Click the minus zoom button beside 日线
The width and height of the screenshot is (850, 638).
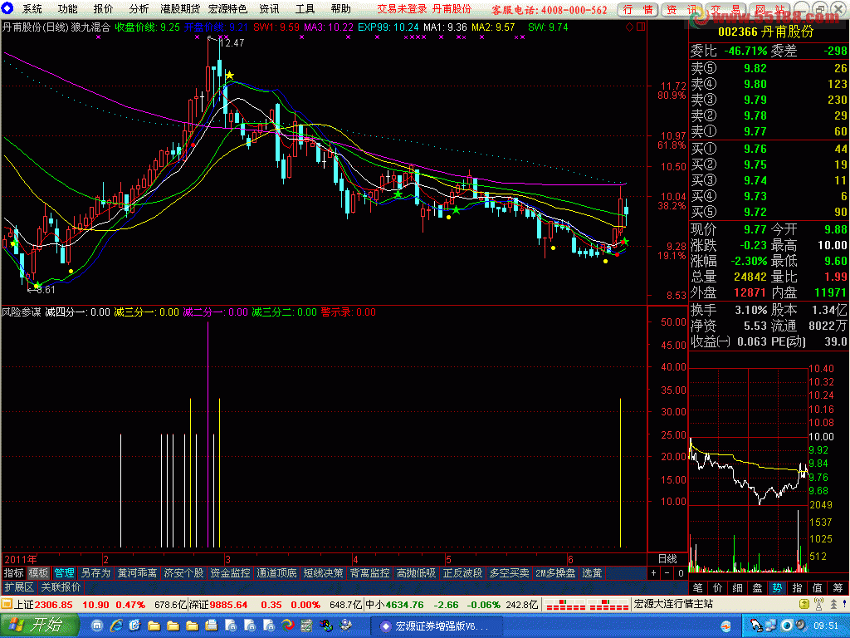point(668,573)
